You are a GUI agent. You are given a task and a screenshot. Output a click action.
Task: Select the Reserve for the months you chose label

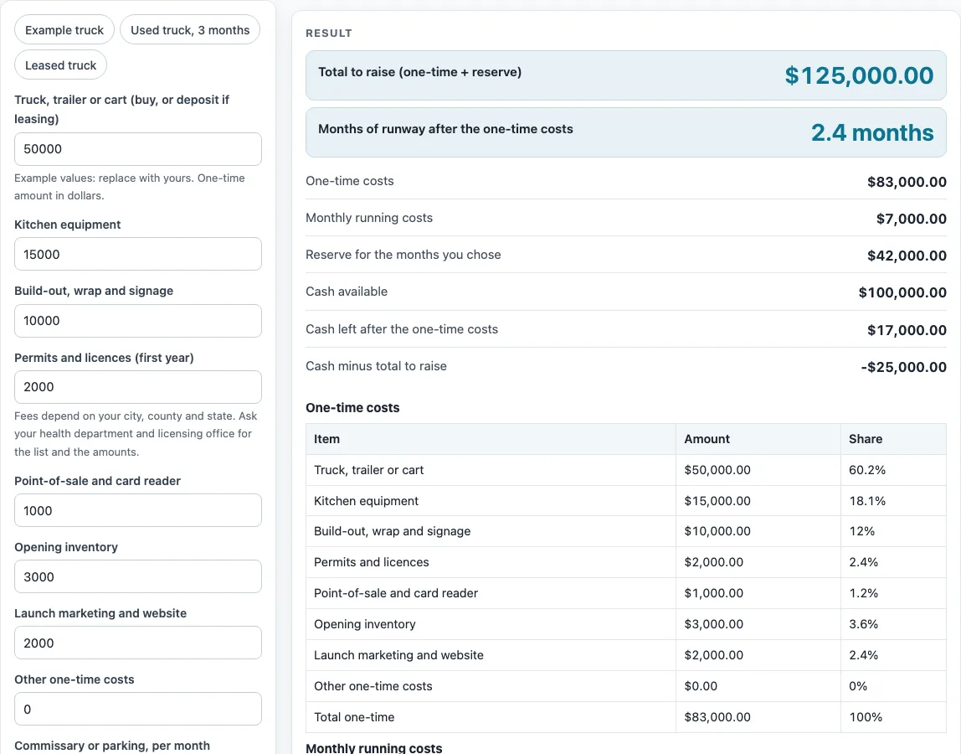(x=403, y=255)
